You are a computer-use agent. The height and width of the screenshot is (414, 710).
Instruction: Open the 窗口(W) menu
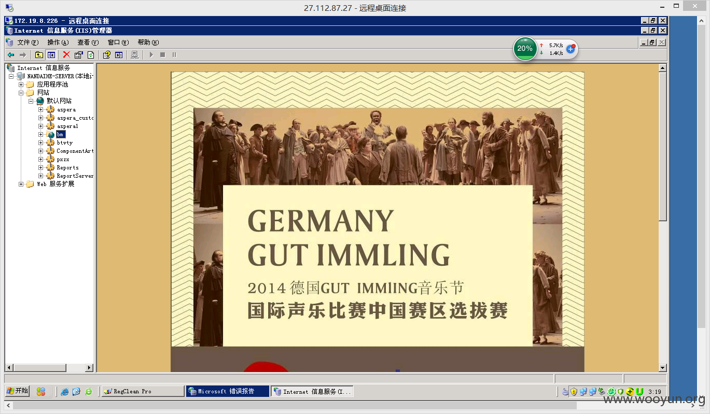point(118,42)
